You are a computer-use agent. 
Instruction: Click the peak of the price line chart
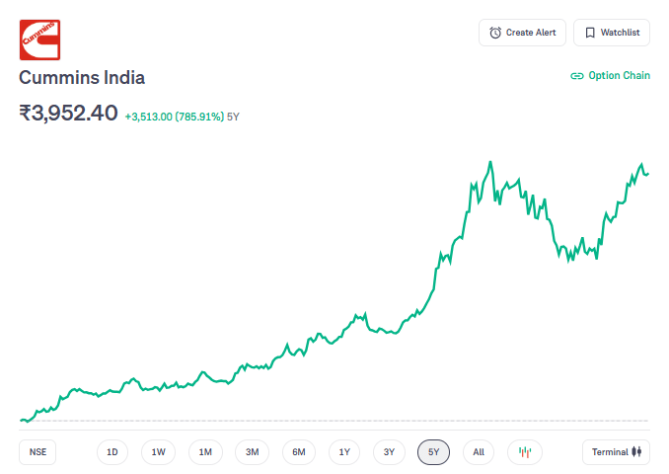(x=490, y=162)
